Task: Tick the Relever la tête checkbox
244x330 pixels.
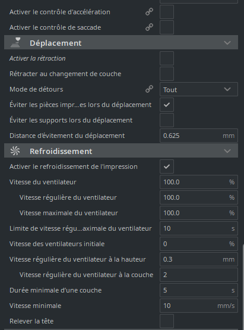Action: point(167,321)
